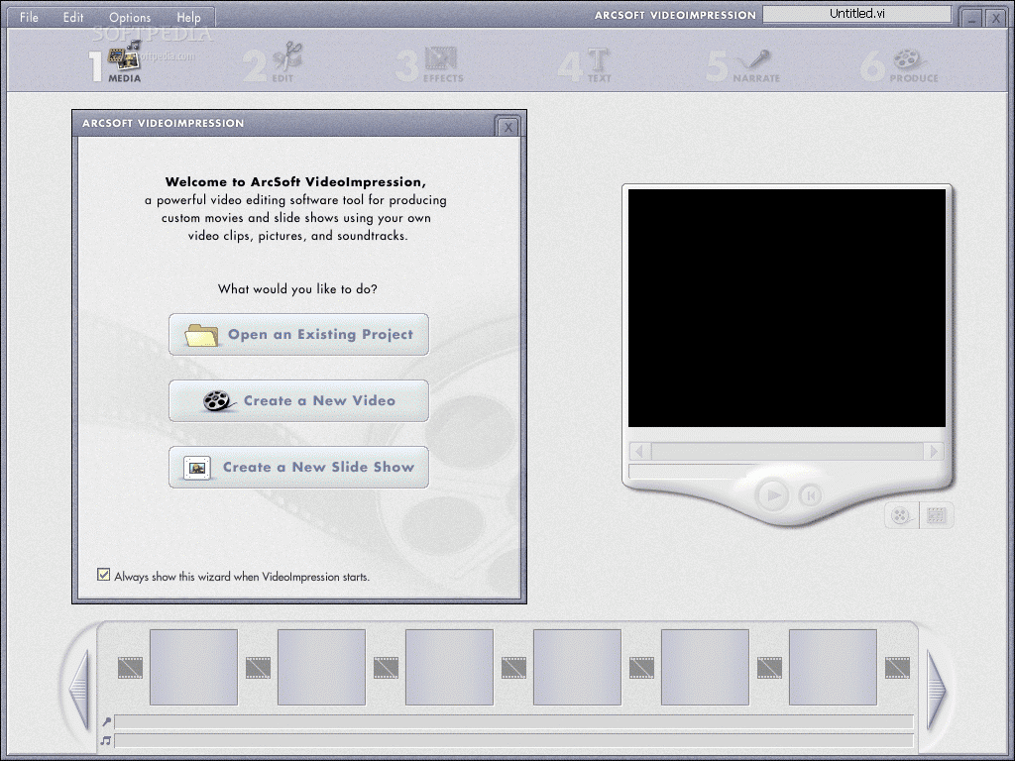
Task: Select the second storyboard frame
Action: (x=322, y=667)
